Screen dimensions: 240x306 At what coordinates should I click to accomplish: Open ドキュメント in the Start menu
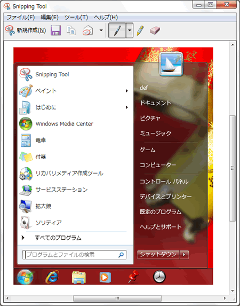point(155,103)
